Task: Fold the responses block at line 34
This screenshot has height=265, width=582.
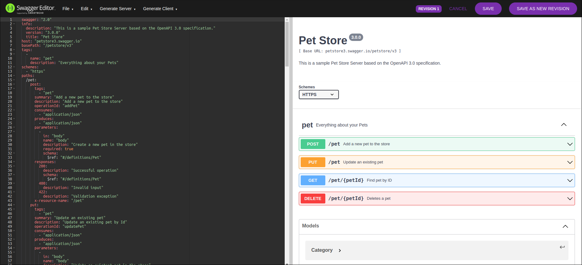Action: 14,162
